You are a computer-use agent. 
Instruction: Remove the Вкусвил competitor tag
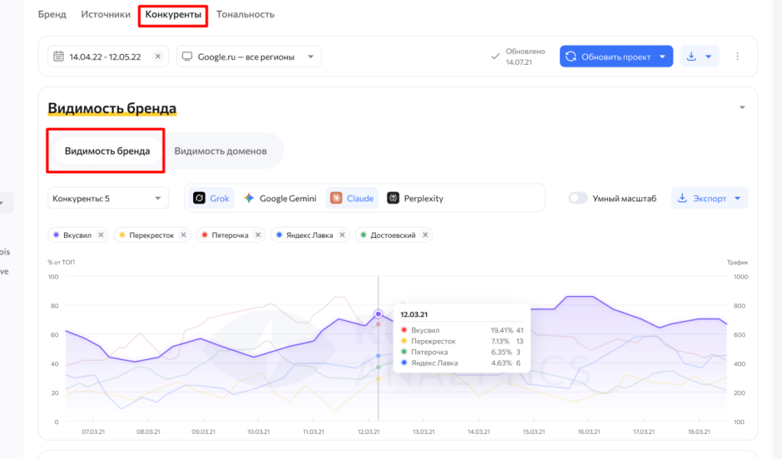pyautogui.click(x=101, y=236)
